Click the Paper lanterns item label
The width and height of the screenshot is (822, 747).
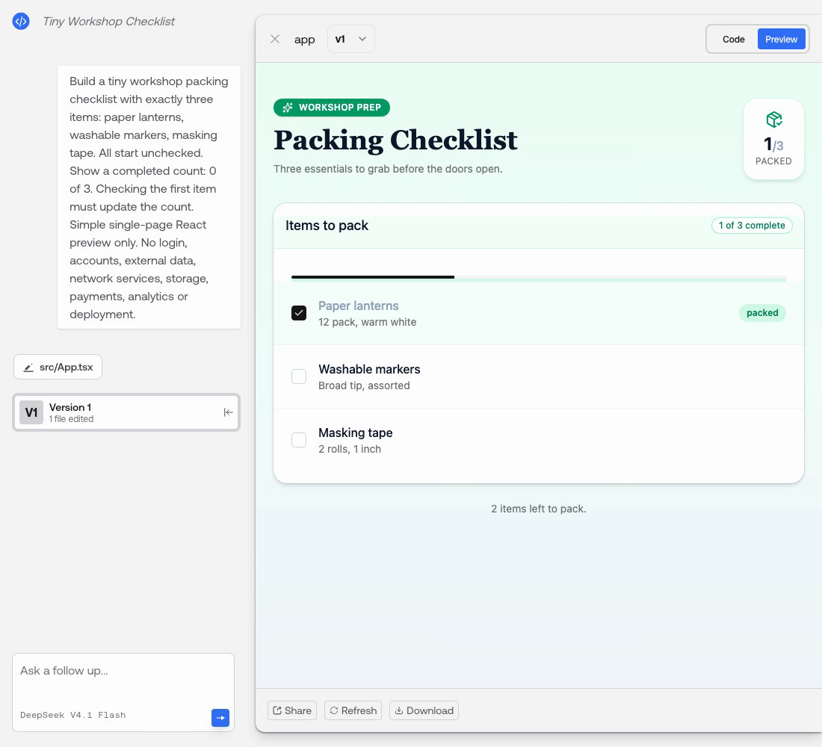tap(358, 306)
